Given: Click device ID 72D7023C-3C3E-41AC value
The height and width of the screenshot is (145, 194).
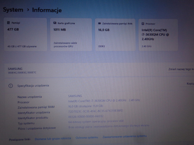Looking at the screenshot, I should (95, 111).
